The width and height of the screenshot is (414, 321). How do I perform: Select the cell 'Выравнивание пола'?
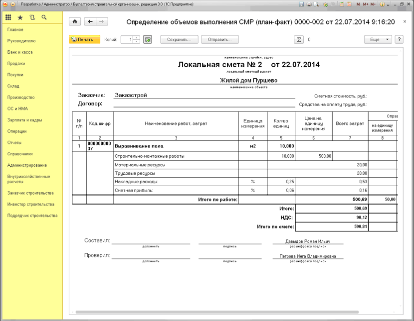pos(176,146)
